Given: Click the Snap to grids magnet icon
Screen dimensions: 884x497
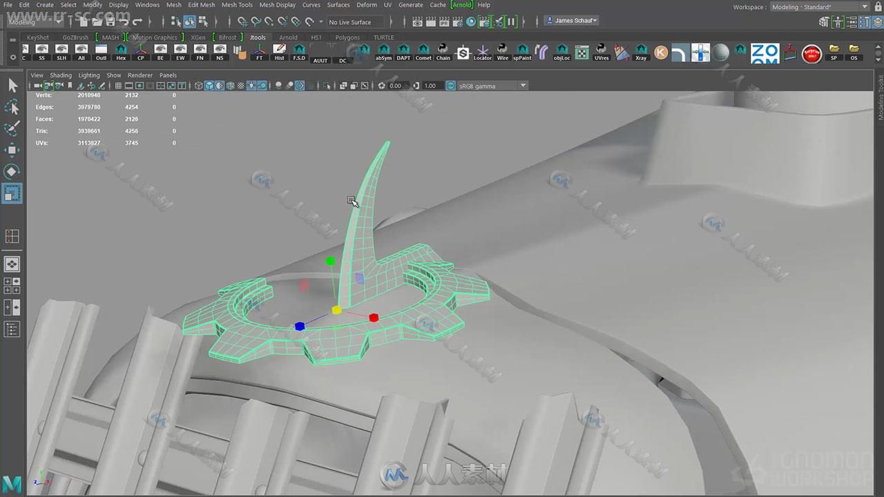Looking at the screenshot, I should point(242,21).
